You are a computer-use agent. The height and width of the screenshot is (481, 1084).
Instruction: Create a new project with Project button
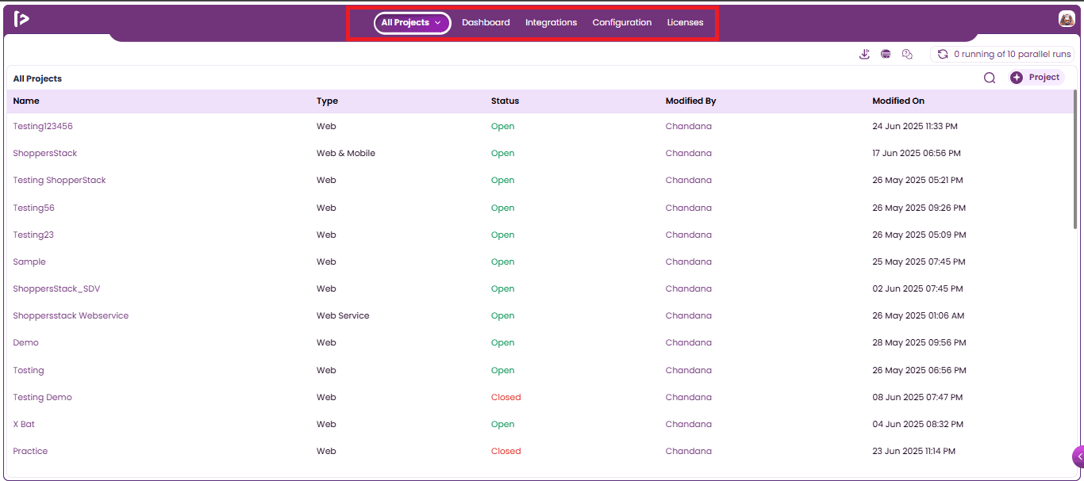[1036, 78]
